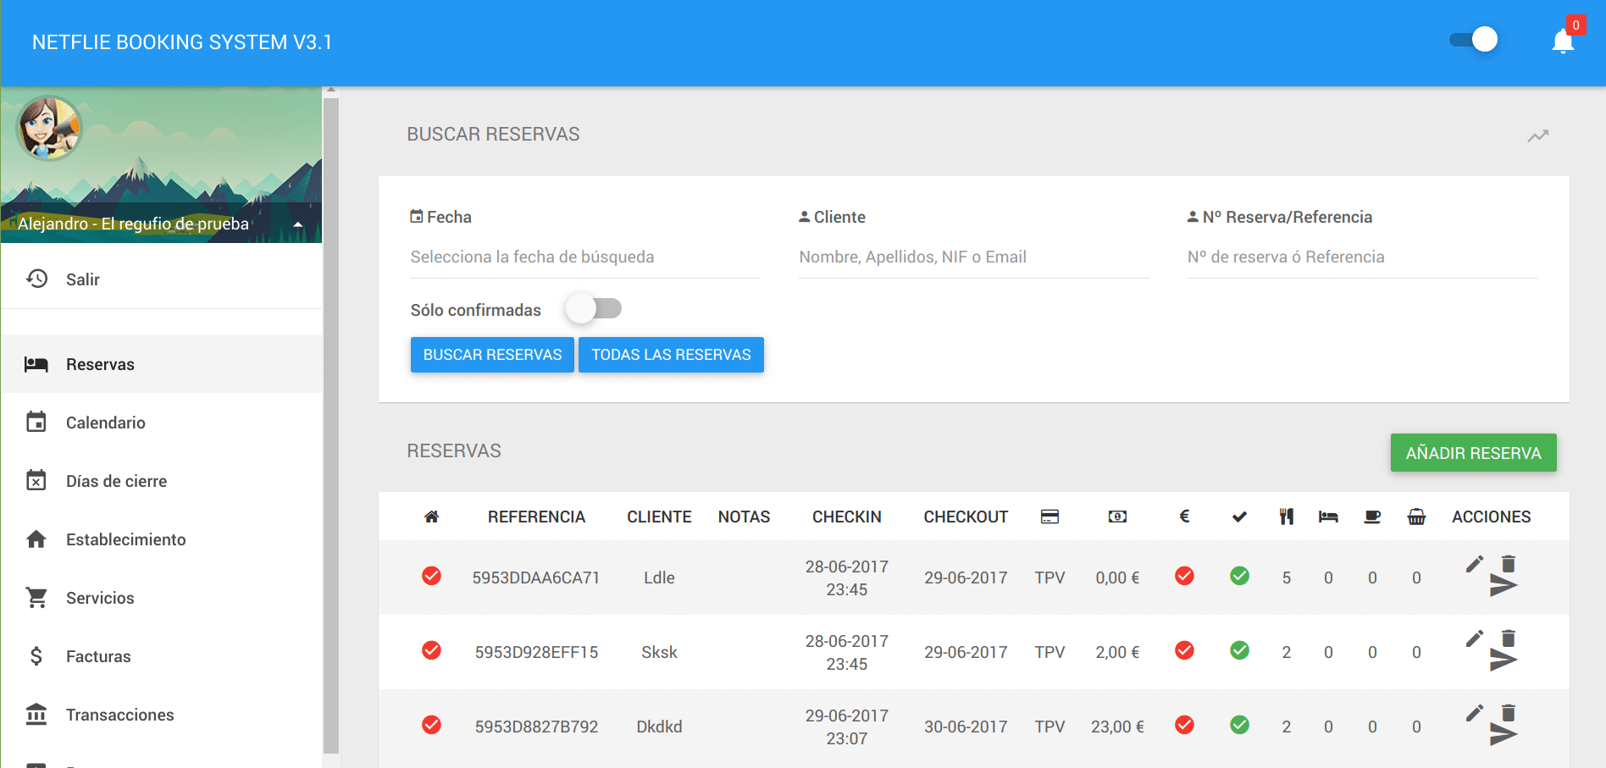Open the notifications bell icon

pos(1563,41)
